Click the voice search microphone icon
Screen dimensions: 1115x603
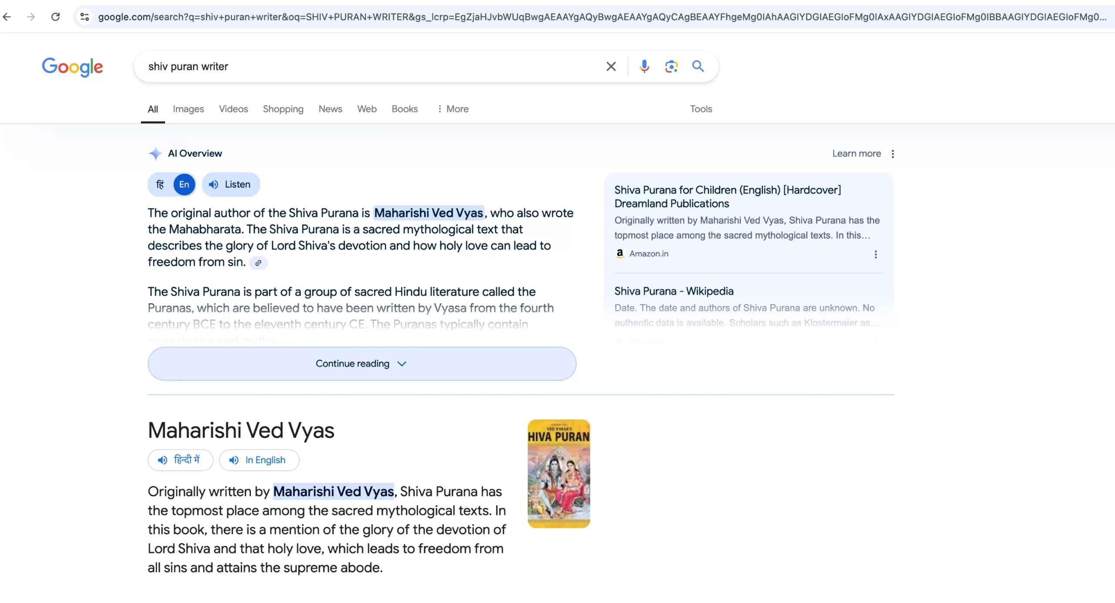point(644,66)
